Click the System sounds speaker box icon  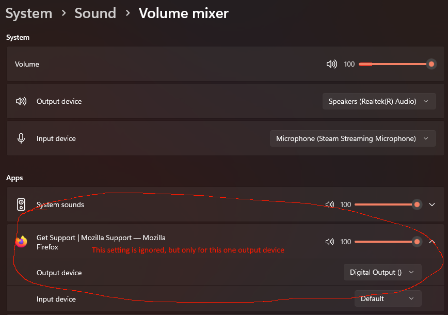coord(21,204)
